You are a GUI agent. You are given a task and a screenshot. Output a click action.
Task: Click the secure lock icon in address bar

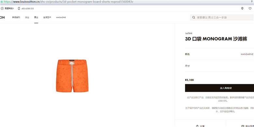[1, 2]
